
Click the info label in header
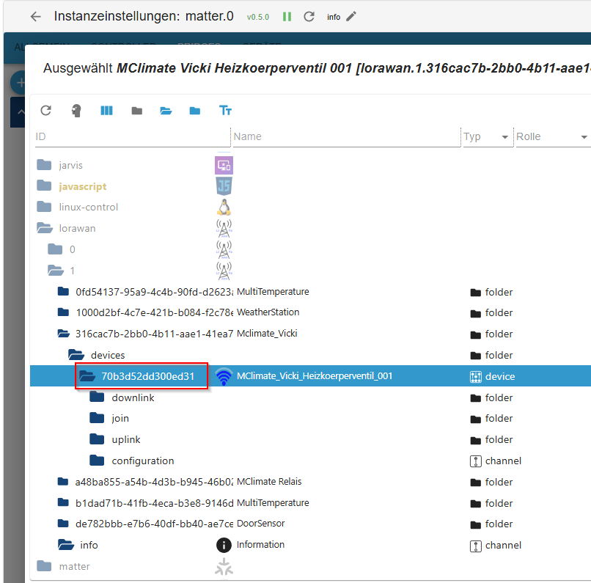coord(334,17)
